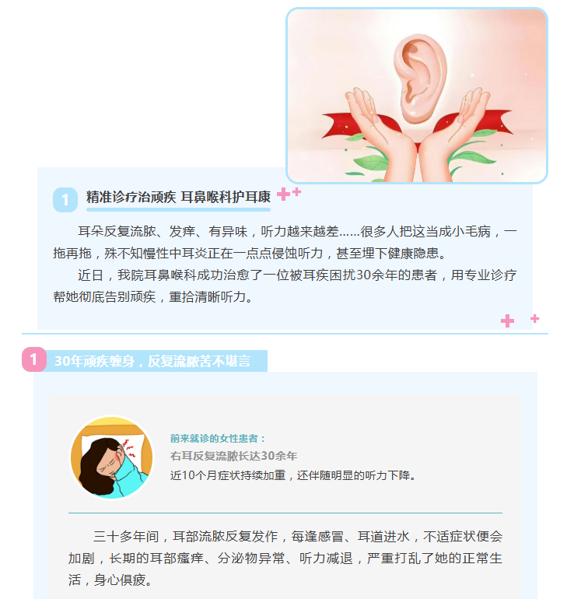Click the heading 精准诊疗治顽疾 耳鼻喉科护耳康
This screenshot has width=574, height=599.
point(178,197)
